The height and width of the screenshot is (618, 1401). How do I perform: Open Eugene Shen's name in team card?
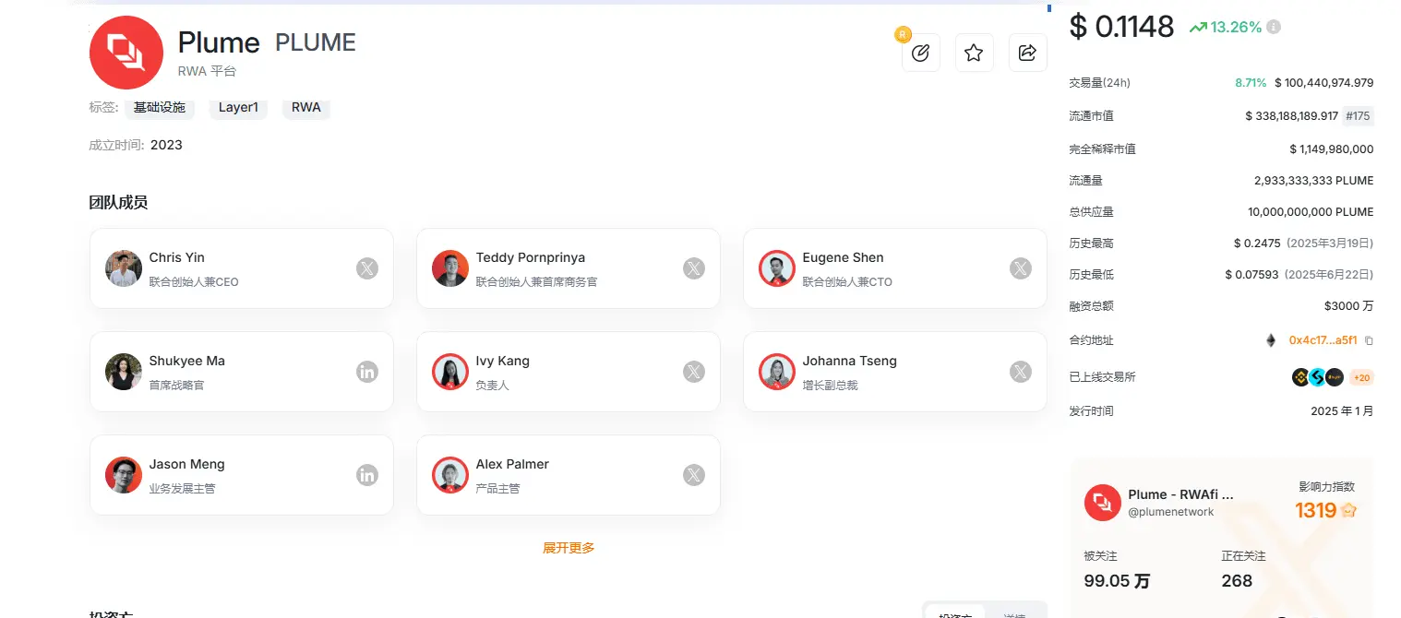click(x=844, y=257)
